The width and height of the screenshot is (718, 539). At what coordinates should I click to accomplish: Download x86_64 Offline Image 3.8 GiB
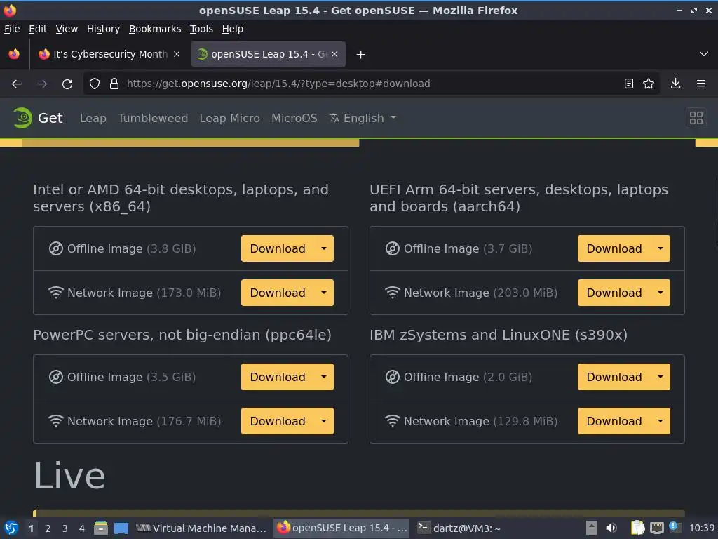pos(278,248)
